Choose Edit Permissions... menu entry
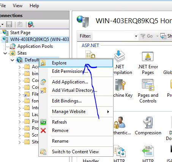 (x=76, y=71)
